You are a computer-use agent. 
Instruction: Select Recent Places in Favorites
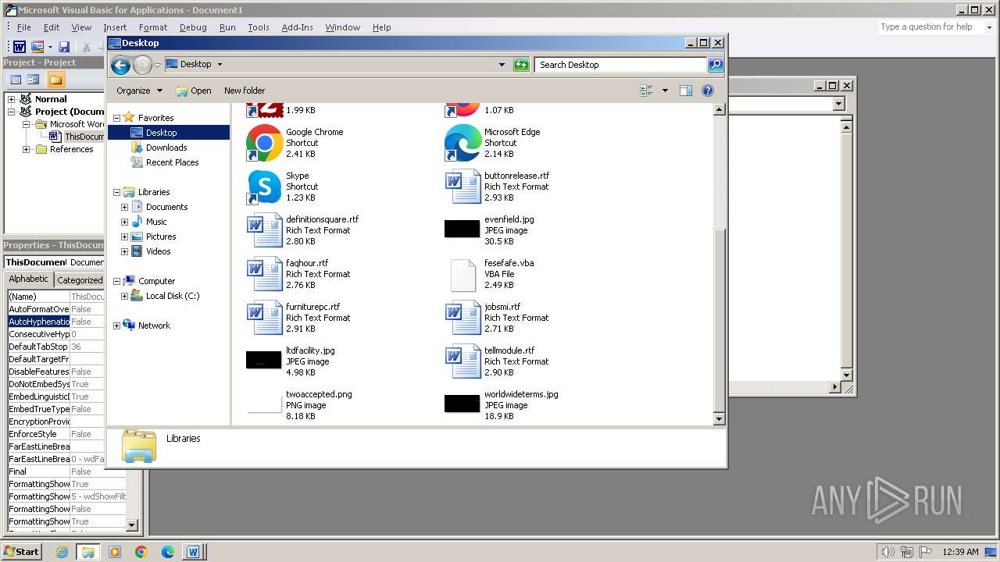(x=172, y=162)
